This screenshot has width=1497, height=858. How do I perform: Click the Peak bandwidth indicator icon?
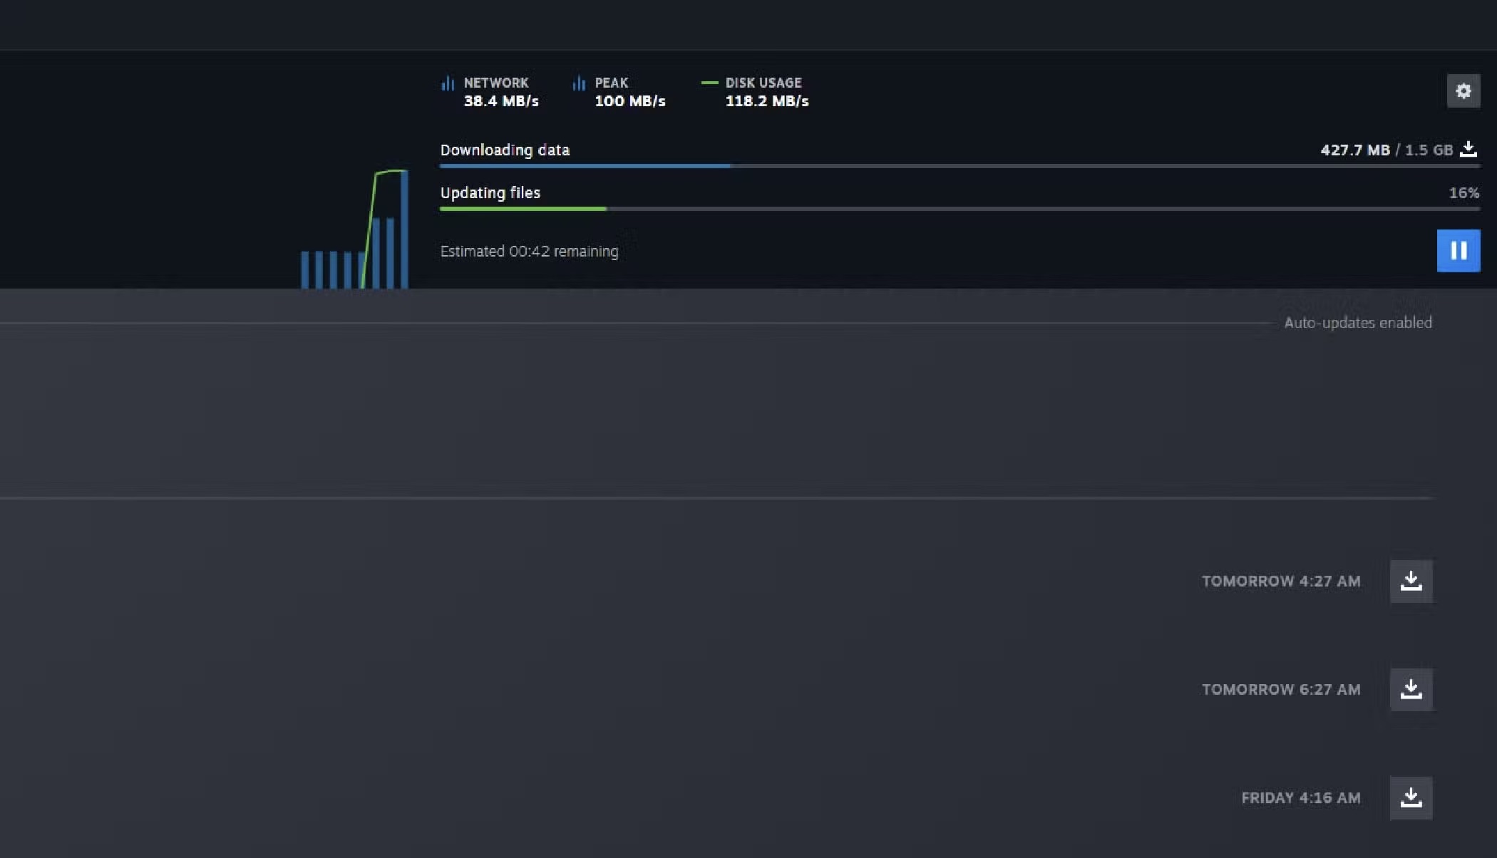coord(578,83)
